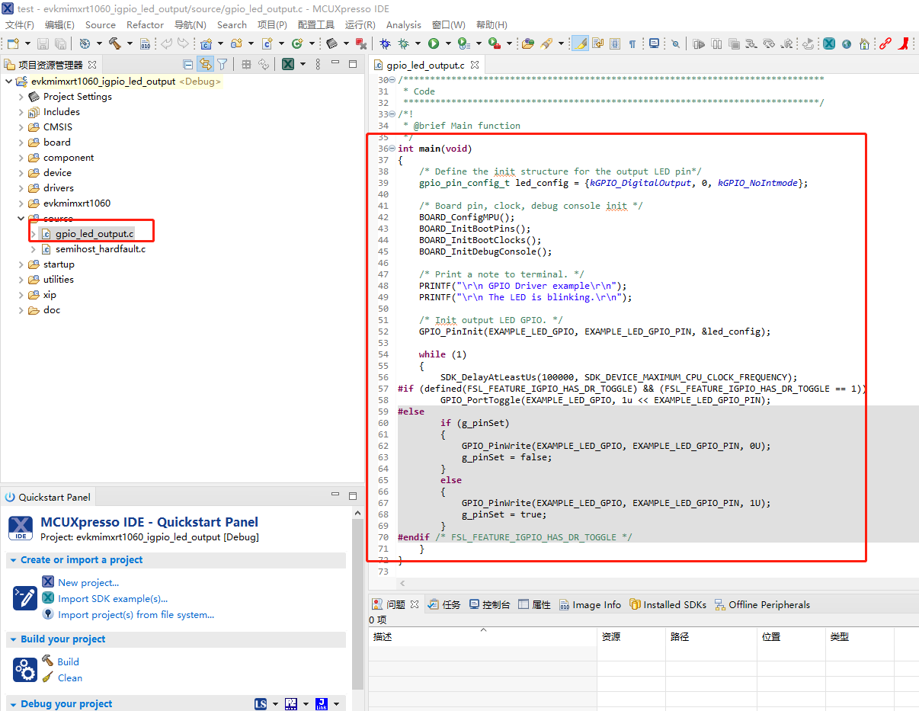This screenshot has height=711, width=919.
Task: Click the Save icon in the toolbar
Action: point(43,44)
